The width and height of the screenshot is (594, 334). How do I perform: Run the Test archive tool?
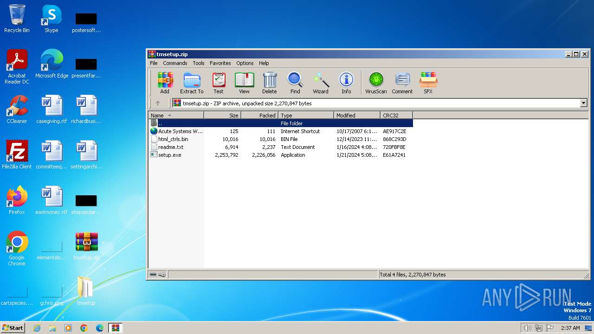coord(219,83)
